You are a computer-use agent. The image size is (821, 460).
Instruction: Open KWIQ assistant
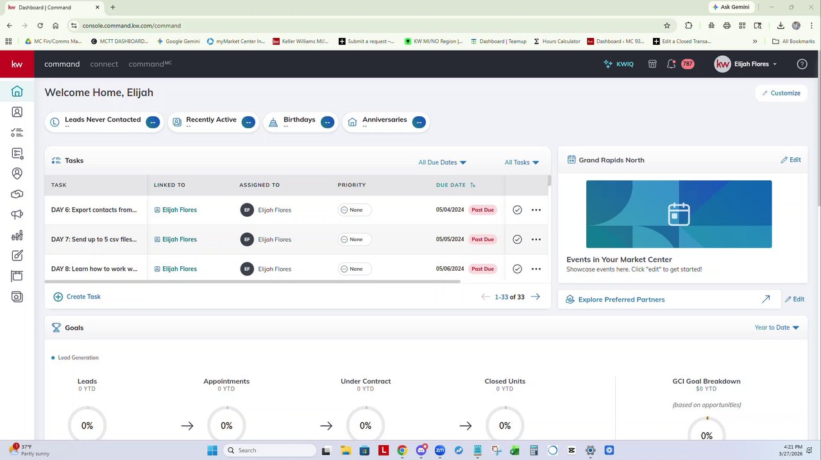[x=619, y=64]
